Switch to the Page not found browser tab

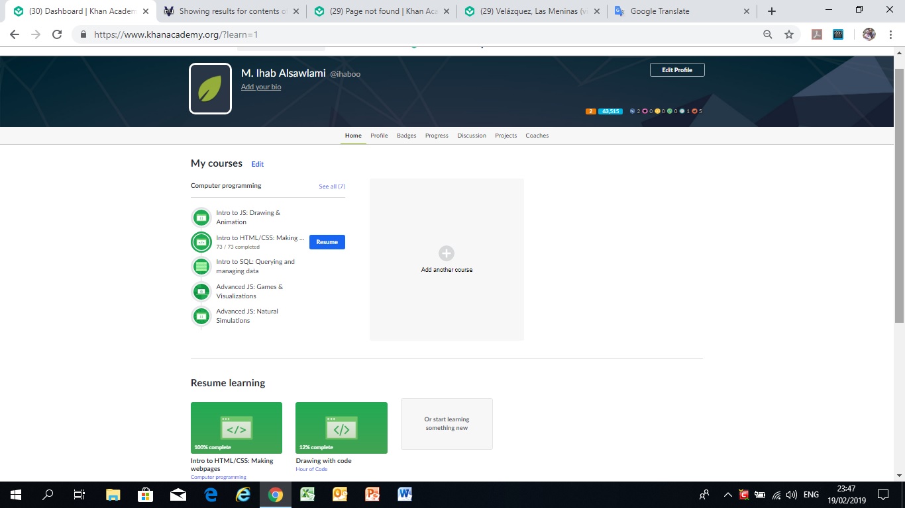[x=382, y=11]
